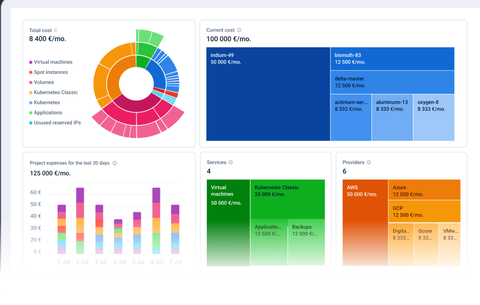480x305 pixels.
Task: Click the delta-master treemap block
Action: pyautogui.click(x=392, y=82)
